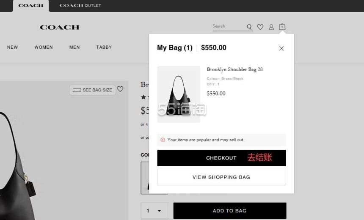Open the quantity dropdown
The image size is (364, 220).
pos(154,211)
